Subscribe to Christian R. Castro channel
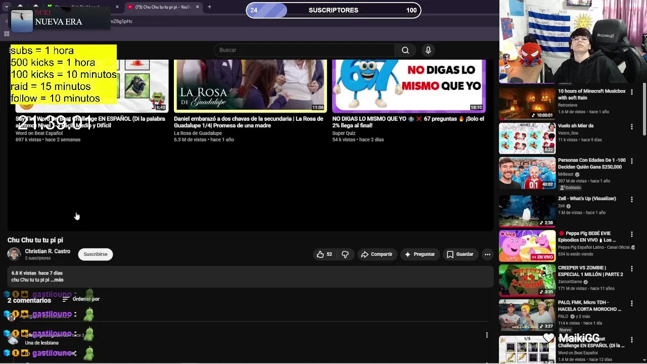Viewport: 647px width, 364px height. pos(96,254)
